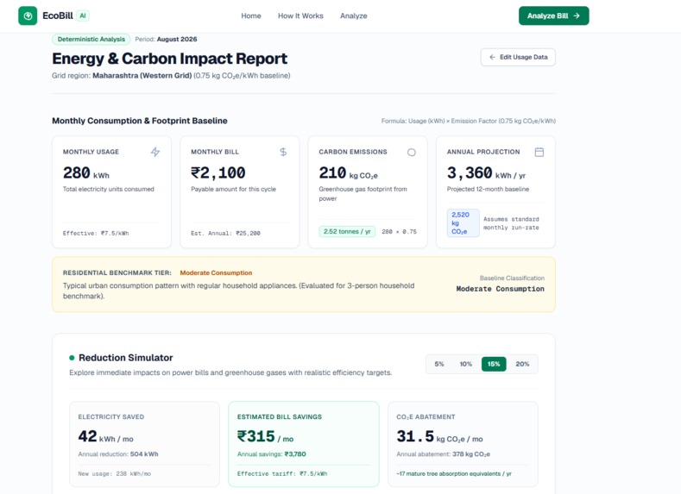Click the Monthly Consumption & Footprint Baseline heading

coord(140,121)
